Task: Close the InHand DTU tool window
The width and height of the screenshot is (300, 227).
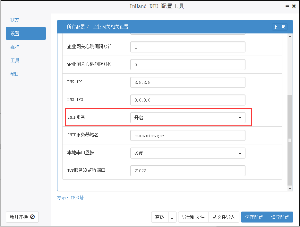Action: pos(294,6)
